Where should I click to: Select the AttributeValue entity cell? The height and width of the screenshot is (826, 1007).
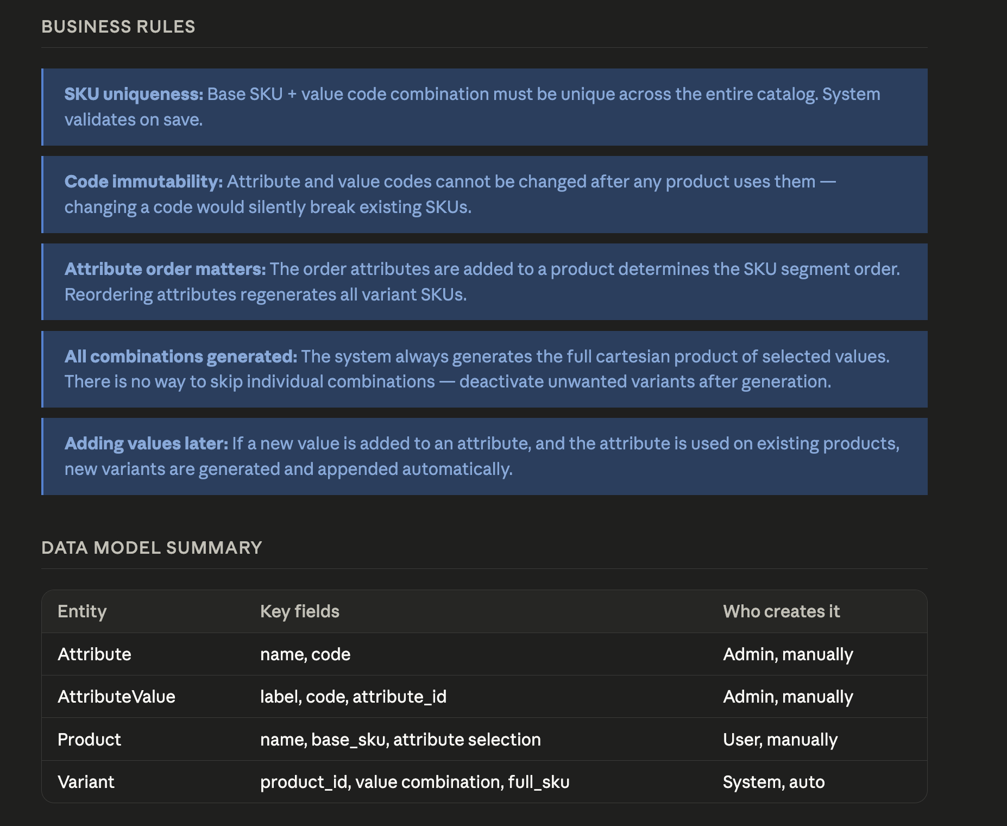tap(116, 697)
